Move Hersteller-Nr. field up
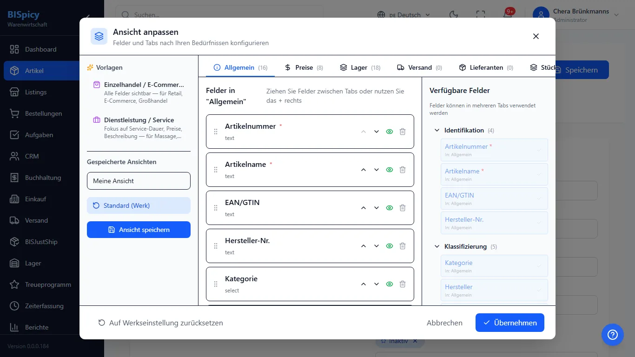 [364, 246]
